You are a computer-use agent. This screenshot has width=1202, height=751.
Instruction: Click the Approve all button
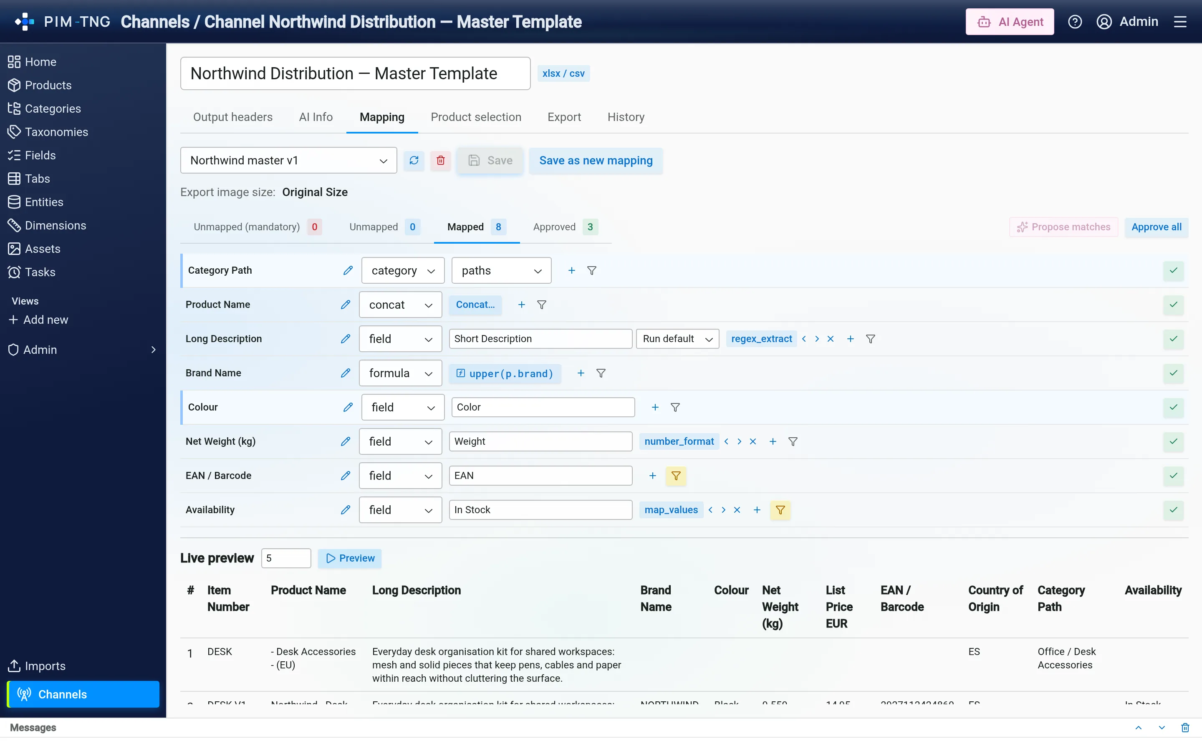[x=1157, y=227]
